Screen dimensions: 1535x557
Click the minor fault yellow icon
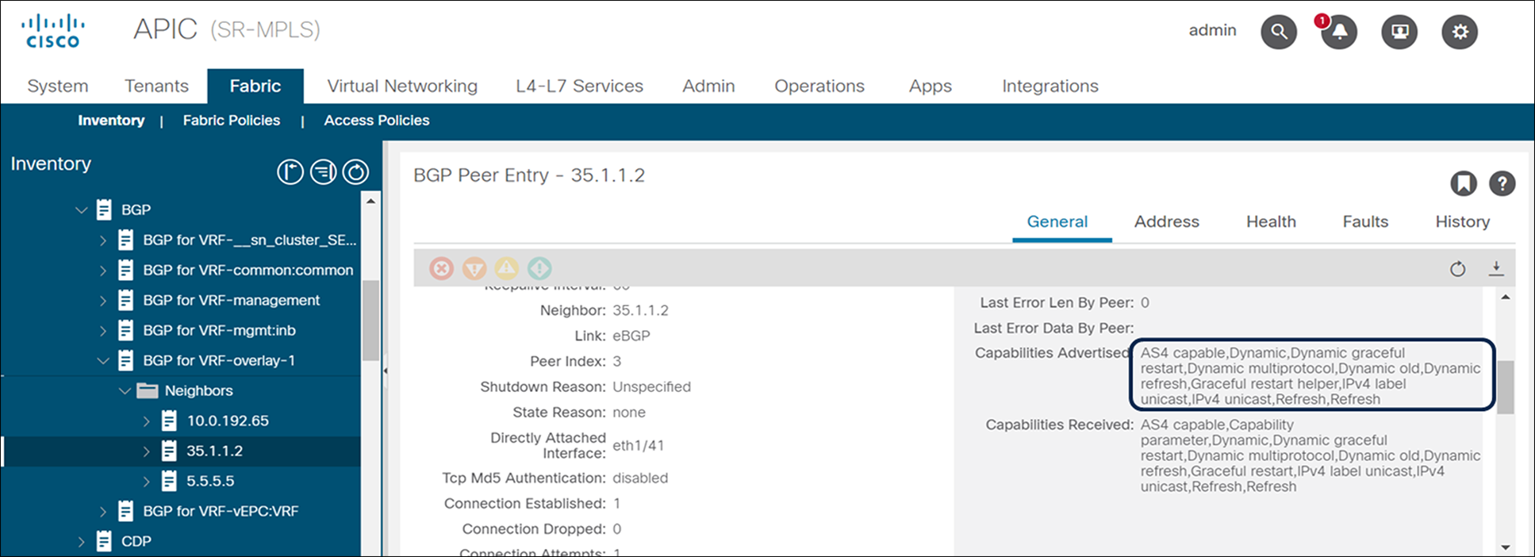point(507,268)
